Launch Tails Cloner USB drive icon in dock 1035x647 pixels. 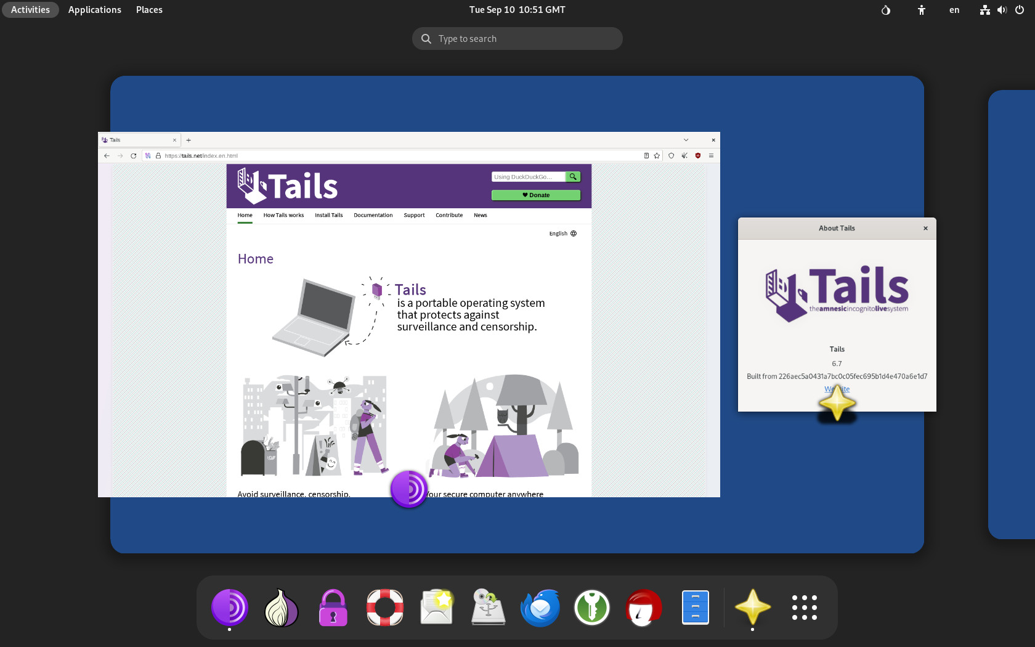click(489, 608)
